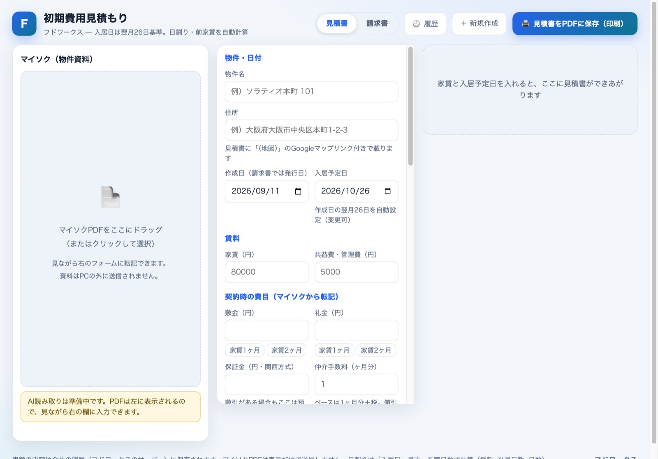Click the Googleマップリンク hint text
This screenshot has width=658, height=459.
(x=309, y=153)
